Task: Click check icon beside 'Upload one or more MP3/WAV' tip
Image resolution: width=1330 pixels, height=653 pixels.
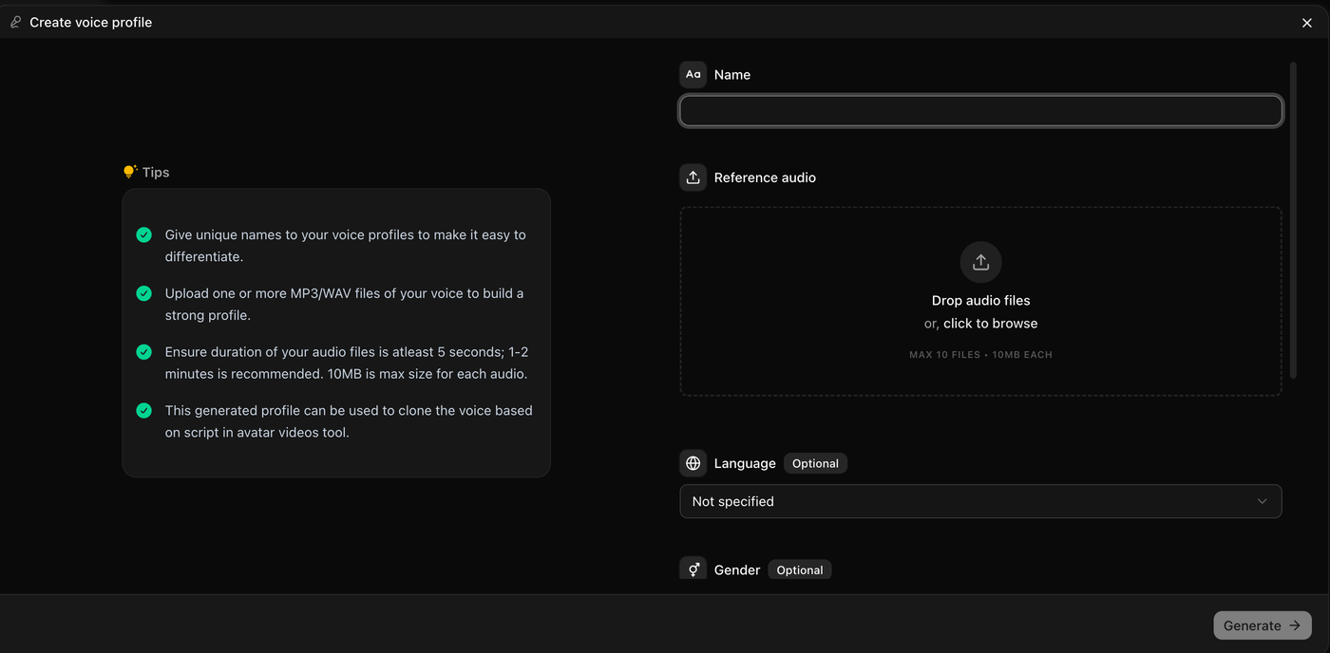Action: click(143, 293)
